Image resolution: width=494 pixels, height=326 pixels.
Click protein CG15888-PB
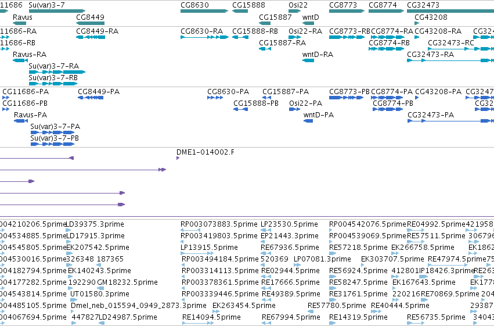pos(256,103)
